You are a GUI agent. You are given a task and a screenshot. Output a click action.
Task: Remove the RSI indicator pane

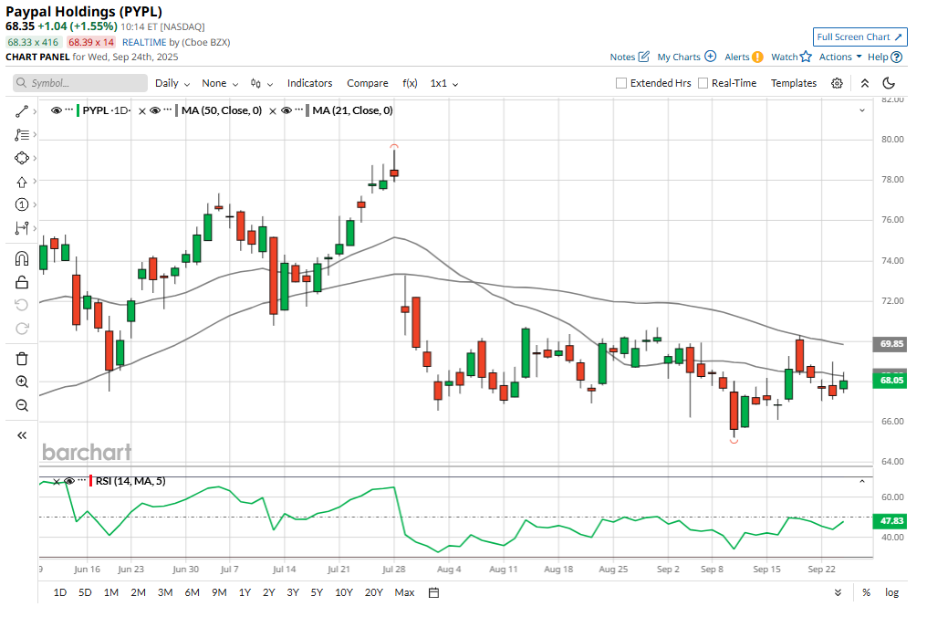click(x=57, y=482)
